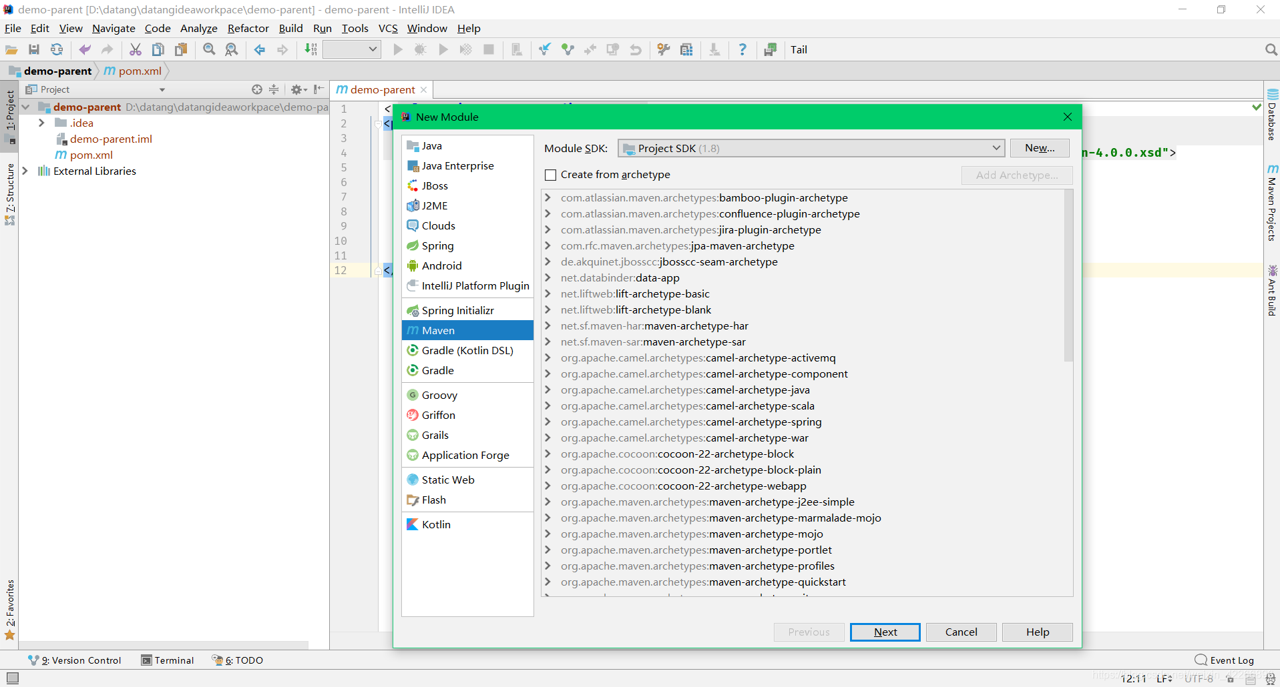Image resolution: width=1280 pixels, height=687 pixels.
Task: Select Kotlin module type
Action: (x=467, y=524)
